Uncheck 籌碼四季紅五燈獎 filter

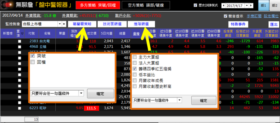coord(135,69)
